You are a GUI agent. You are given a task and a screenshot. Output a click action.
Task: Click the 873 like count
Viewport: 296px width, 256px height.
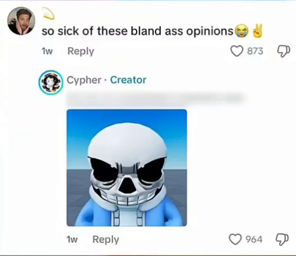coord(255,51)
